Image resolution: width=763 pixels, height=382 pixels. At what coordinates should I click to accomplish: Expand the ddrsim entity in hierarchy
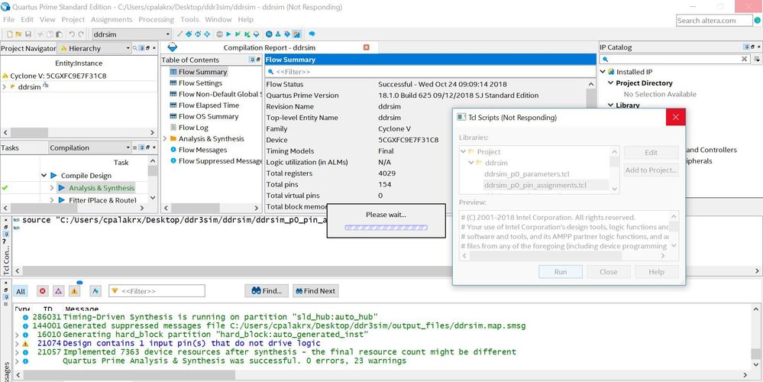pyautogui.click(x=5, y=87)
